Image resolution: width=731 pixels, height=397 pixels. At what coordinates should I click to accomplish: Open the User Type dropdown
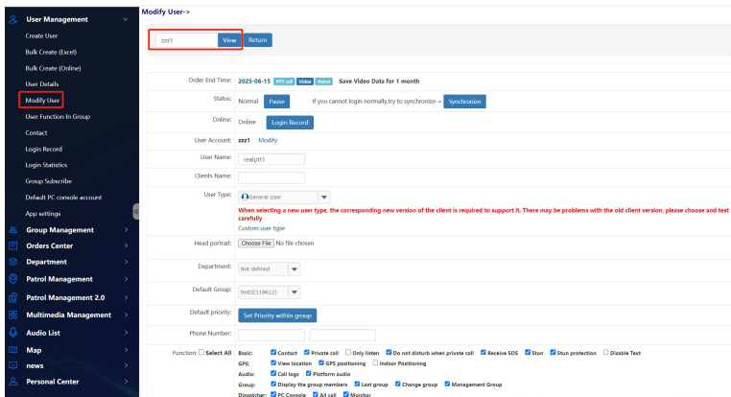point(323,196)
